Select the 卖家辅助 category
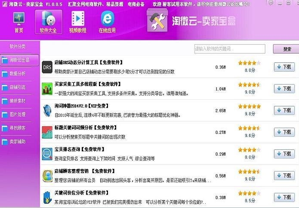The height and width of the screenshot is (208, 299). point(16,141)
